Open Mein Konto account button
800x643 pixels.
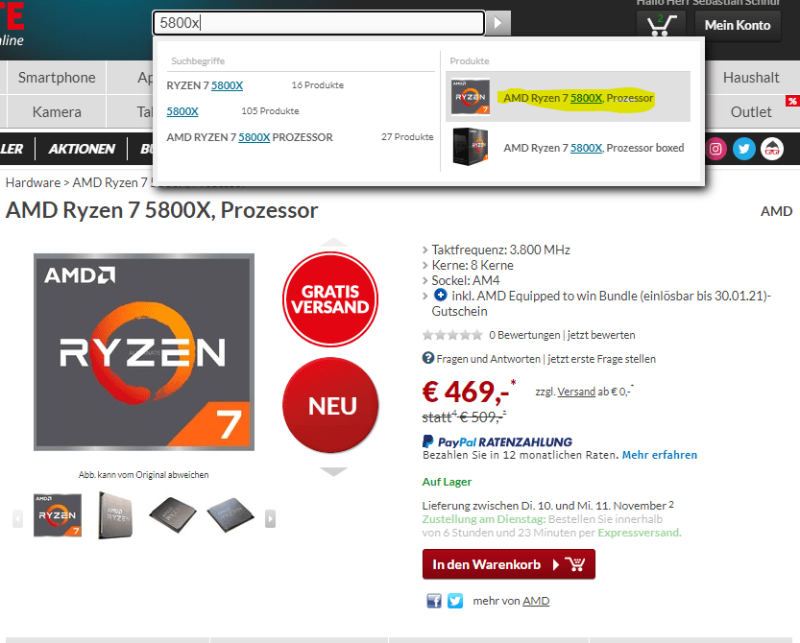pyautogui.click(x=738, y=25)
